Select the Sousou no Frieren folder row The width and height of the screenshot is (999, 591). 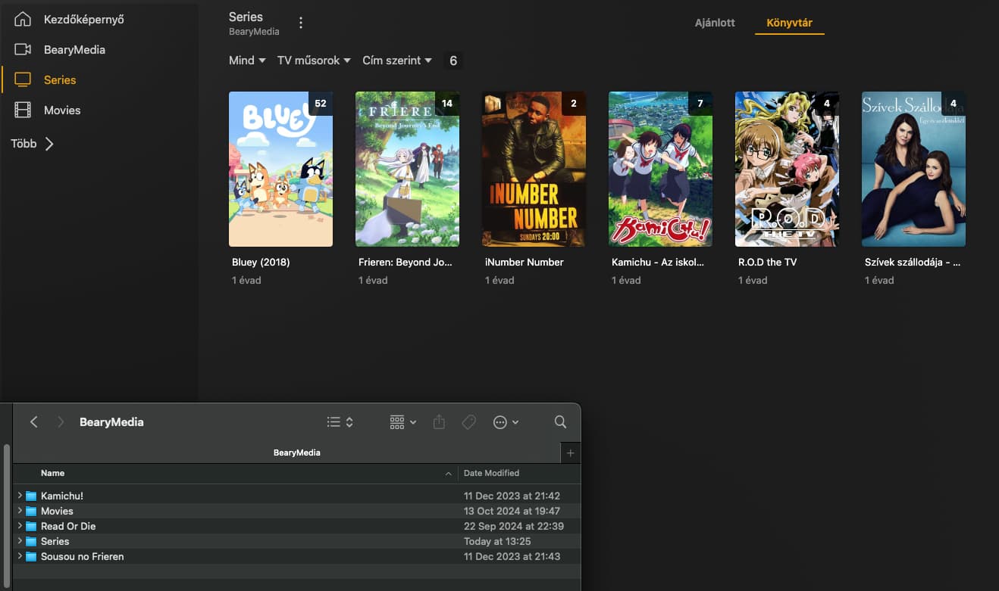pyautogui.click(x=296, y=556)
